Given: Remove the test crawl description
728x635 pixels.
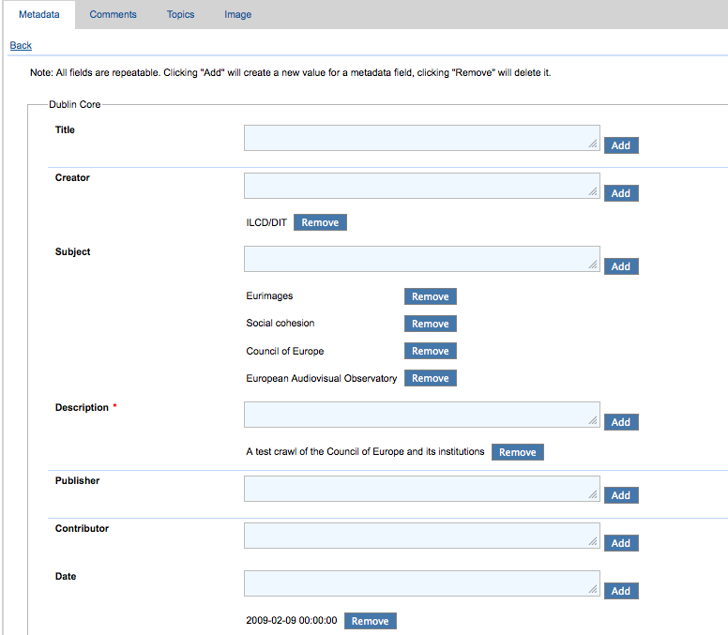Looking at the screenshot, I should 517,452.
